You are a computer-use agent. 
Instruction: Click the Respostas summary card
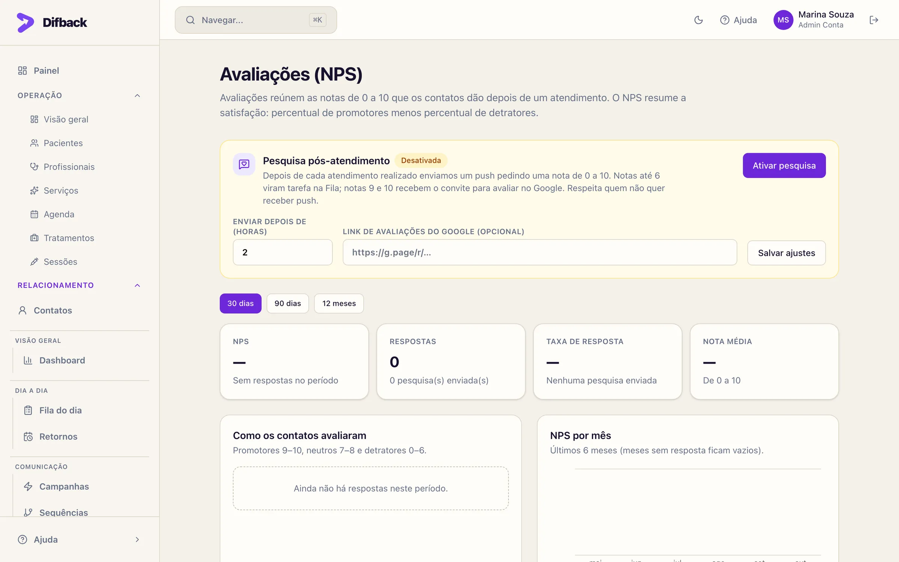tap(451, 362)
